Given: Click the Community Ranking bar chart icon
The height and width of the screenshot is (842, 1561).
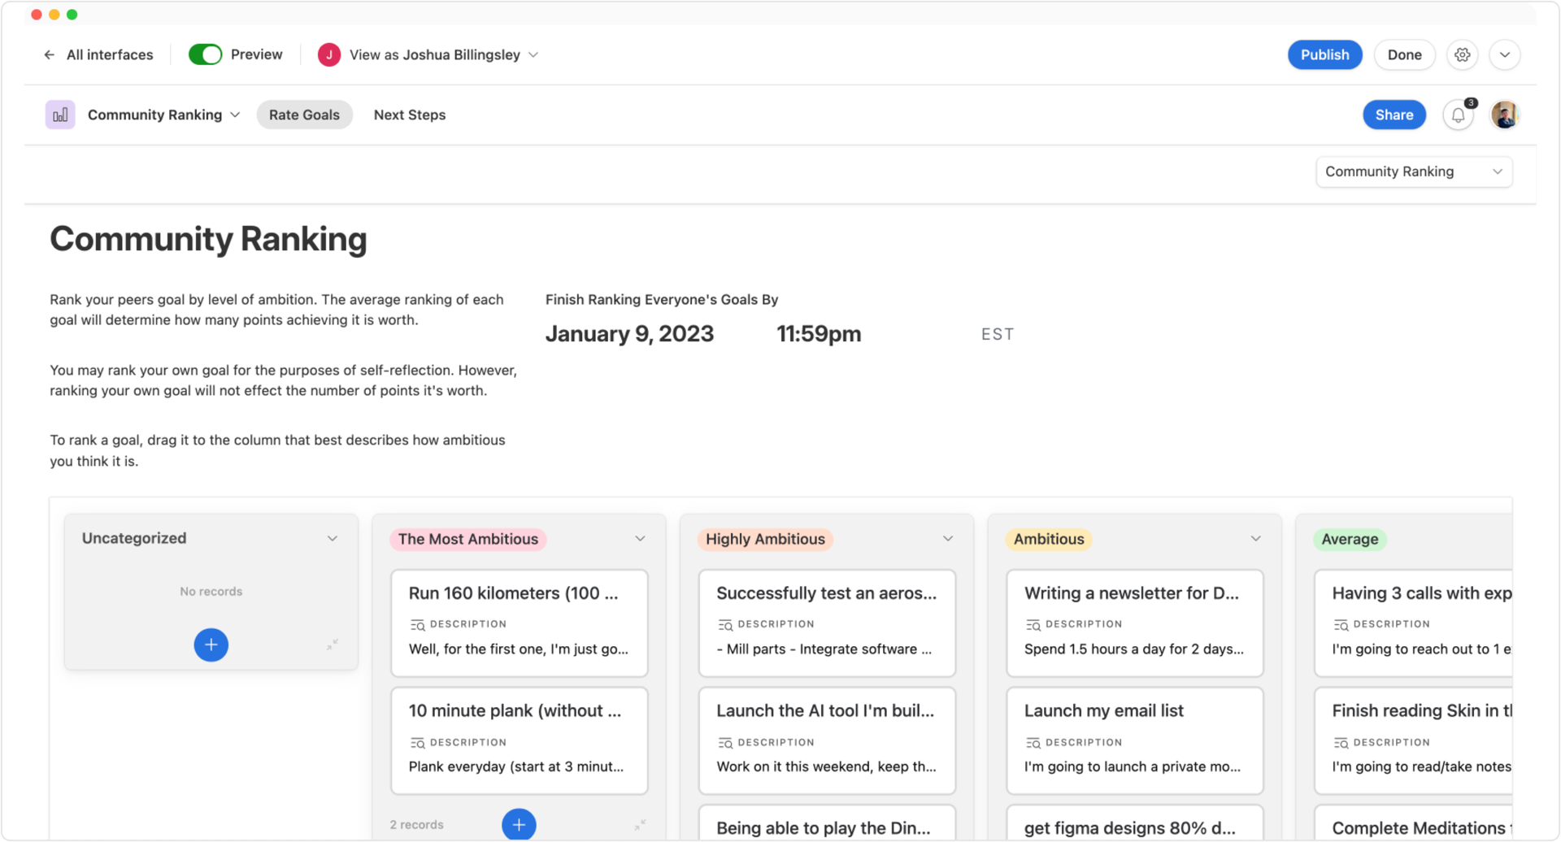Looking at the screenshot, I should coord(60,115).
